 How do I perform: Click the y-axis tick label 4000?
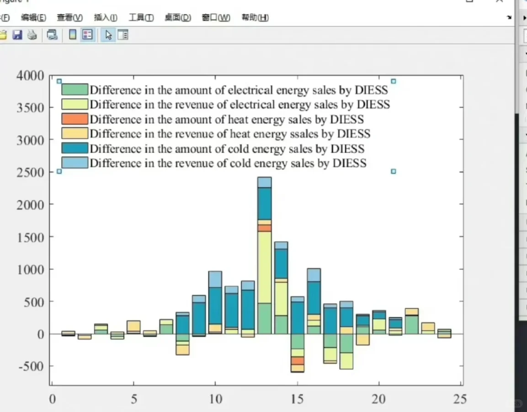pyautogui.click(x=30, y=75)
